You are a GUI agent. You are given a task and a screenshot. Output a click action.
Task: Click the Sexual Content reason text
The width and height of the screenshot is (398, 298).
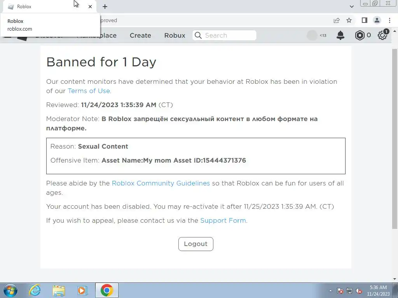click(103, 146)
